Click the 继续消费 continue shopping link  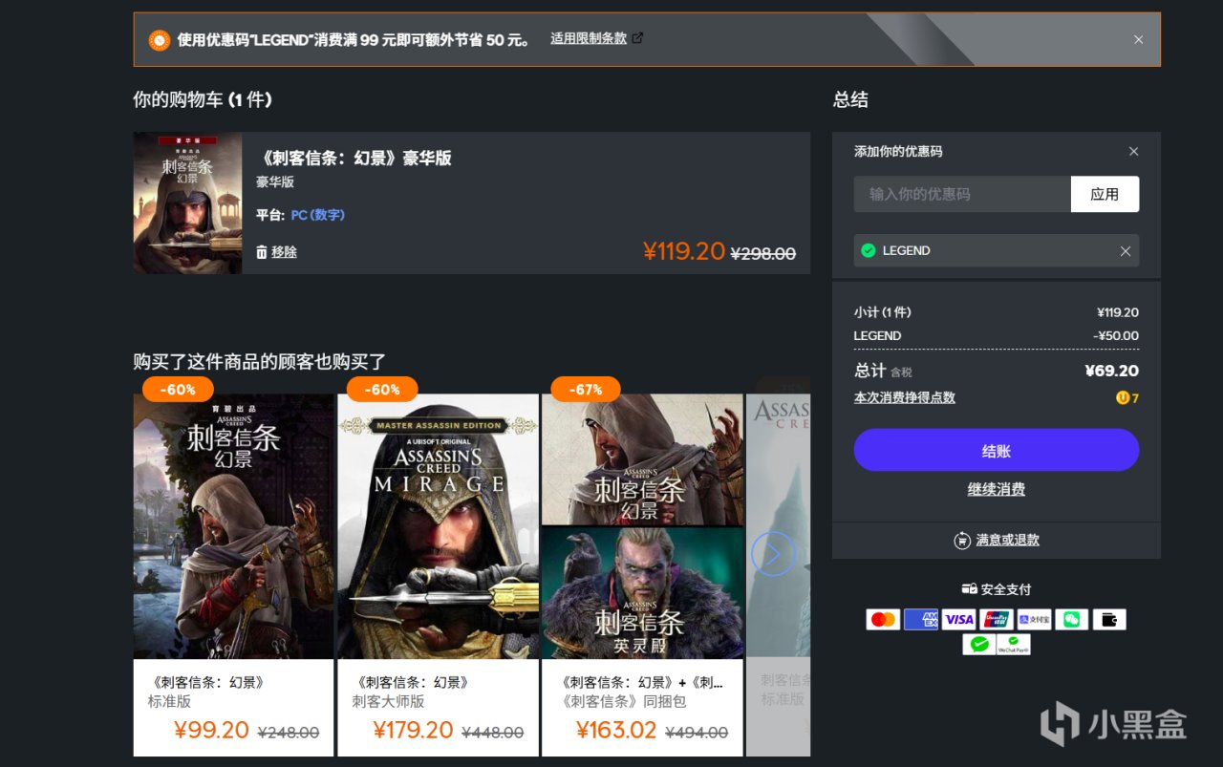pyautogui.click(x=997, y=490)
